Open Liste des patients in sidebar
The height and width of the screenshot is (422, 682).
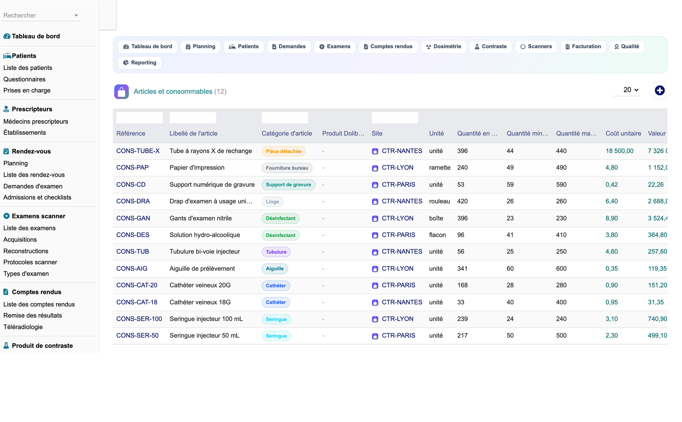tap(28, 68)
